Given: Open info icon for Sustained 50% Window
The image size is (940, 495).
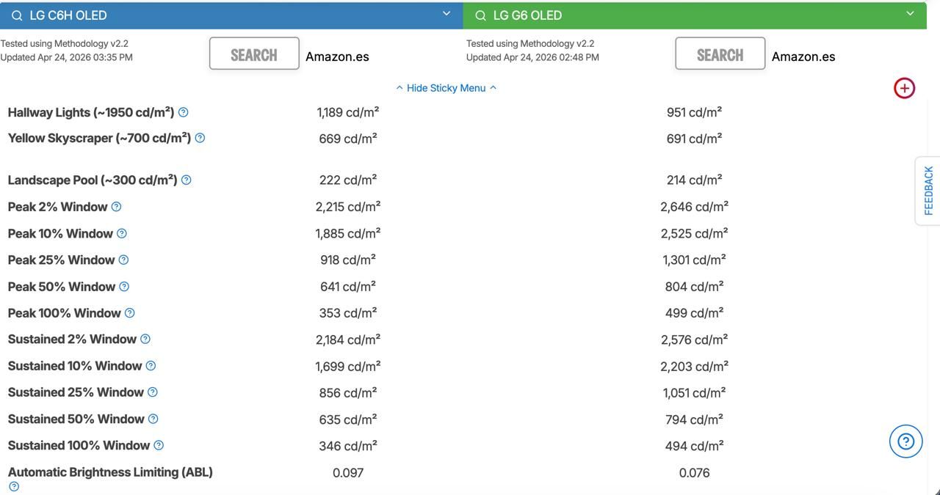Looking at the screenshot, I should pos(153,419).
